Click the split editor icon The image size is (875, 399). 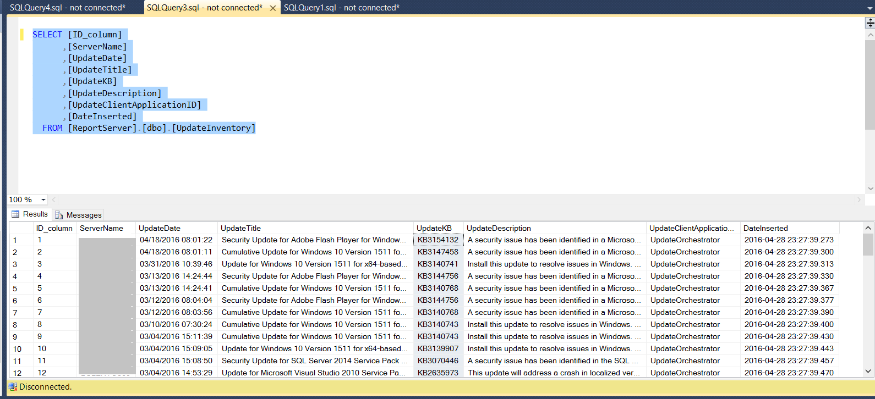click(870, 23)
